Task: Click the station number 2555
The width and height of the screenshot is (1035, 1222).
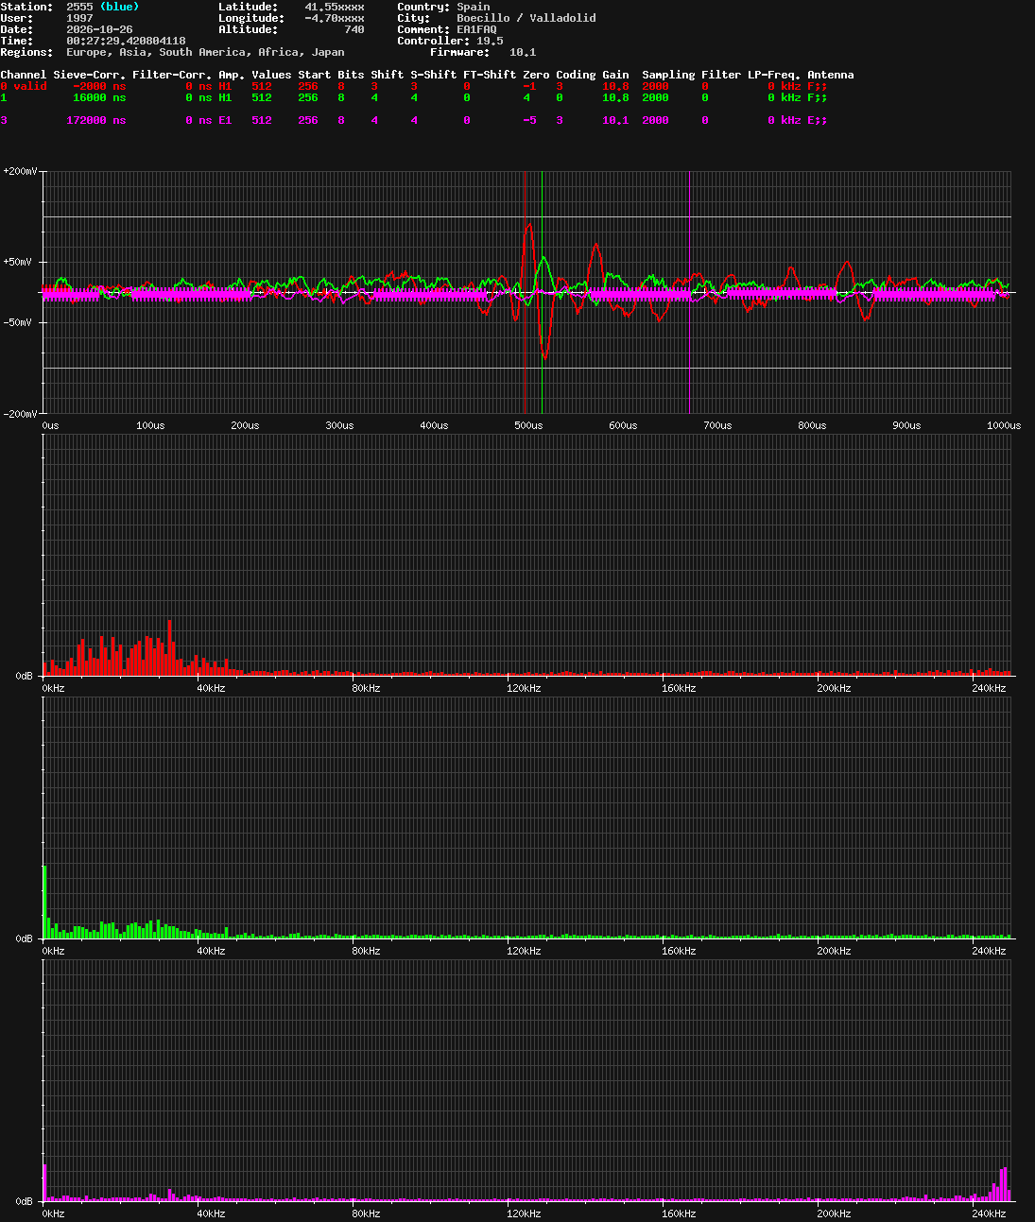Action: coord(79,7)
